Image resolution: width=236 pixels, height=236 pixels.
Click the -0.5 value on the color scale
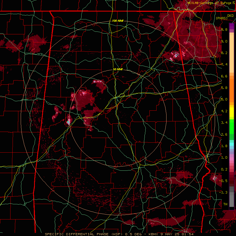pos(223,181)
